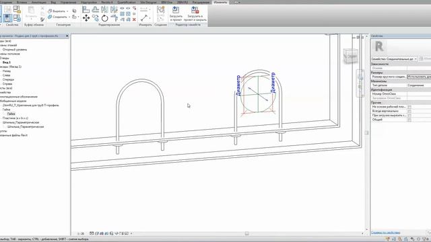This screenshot has width=431, height=242.
Task: Select Пластина (a x b x c) family
Action: point(15,118)
